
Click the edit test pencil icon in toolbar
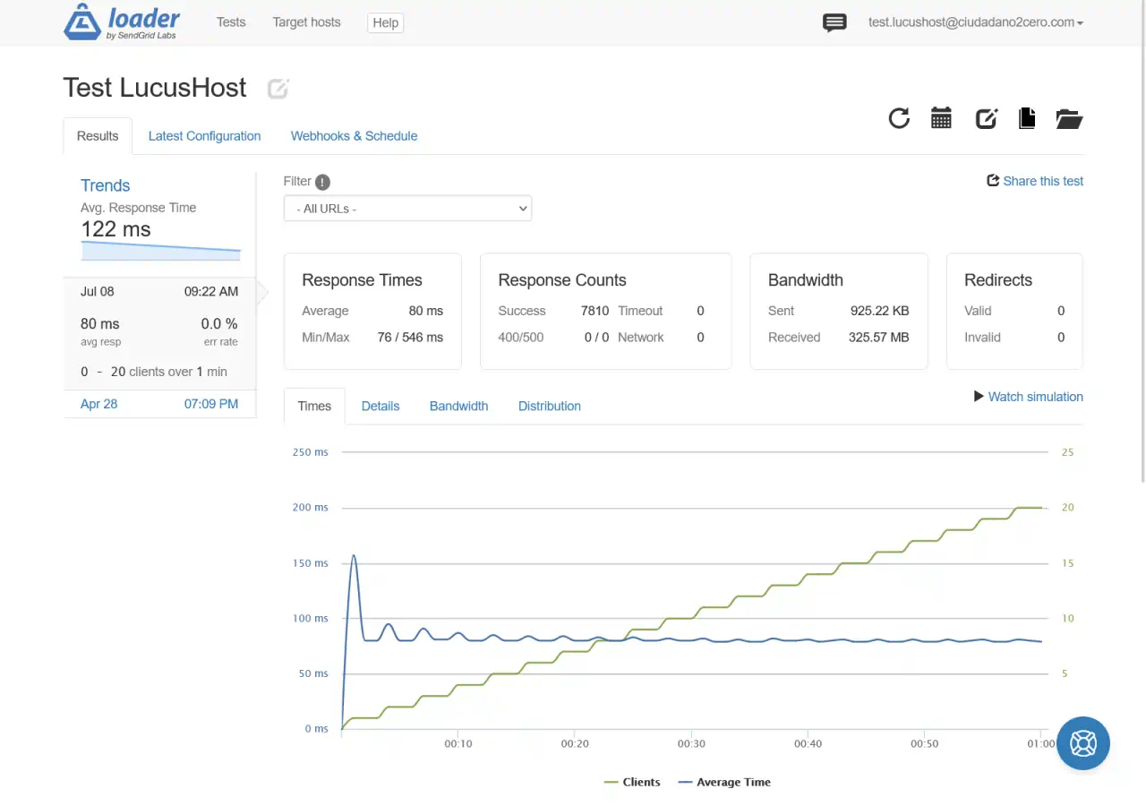pos(986,118)
